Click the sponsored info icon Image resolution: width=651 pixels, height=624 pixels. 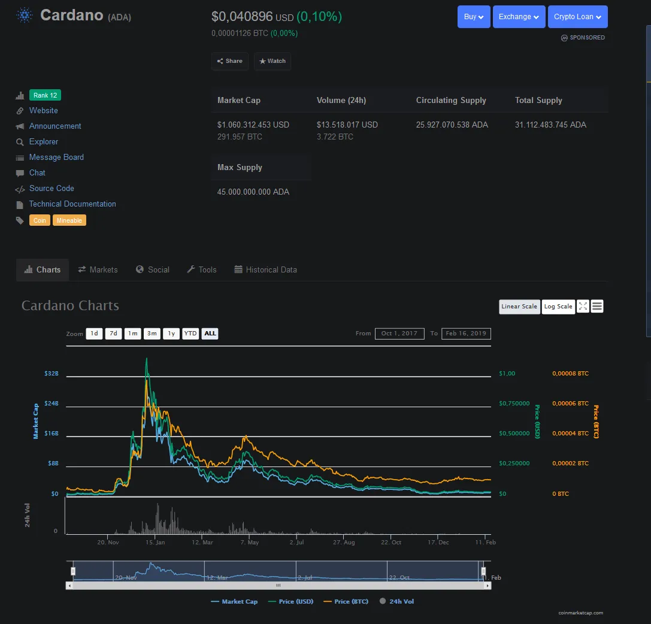(x=564, y=38)
